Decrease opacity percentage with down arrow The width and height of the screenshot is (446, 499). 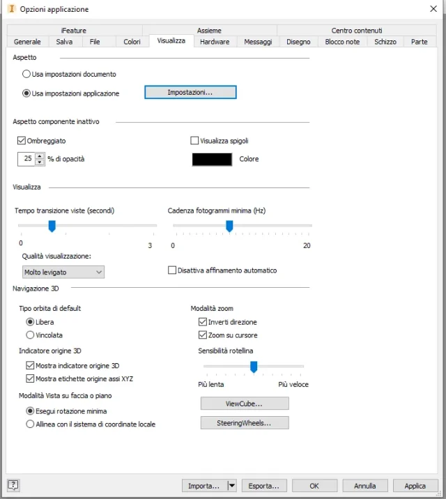point(40,162)
